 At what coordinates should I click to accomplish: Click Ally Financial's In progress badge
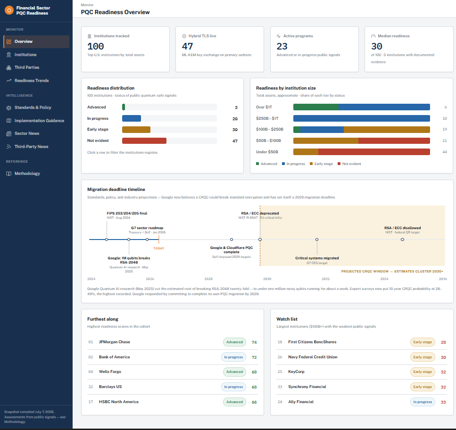point(423,402)
